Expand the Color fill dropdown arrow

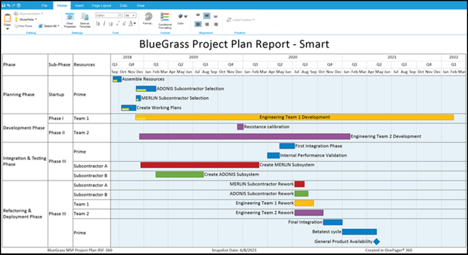click(185, 17)
